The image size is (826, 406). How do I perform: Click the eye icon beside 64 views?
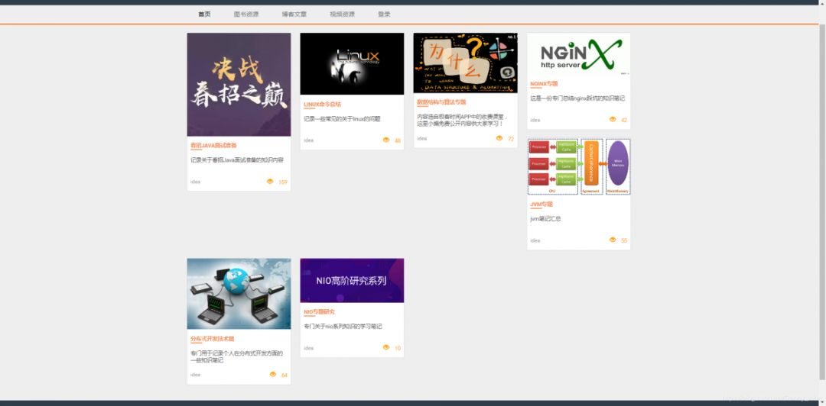pos(273,375)
